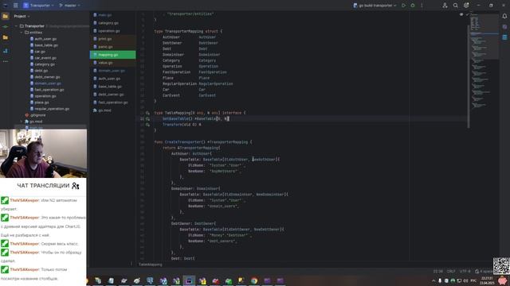Image resolution: width=510 pixels, height=286 pixels.
Task: Open IDE settings gear icon
Action: (x=466, y=6)
